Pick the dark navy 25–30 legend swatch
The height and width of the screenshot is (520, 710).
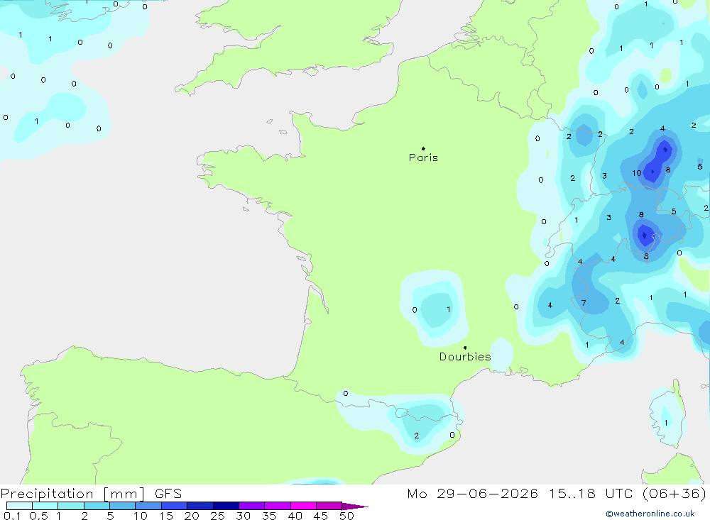(226, 506)
